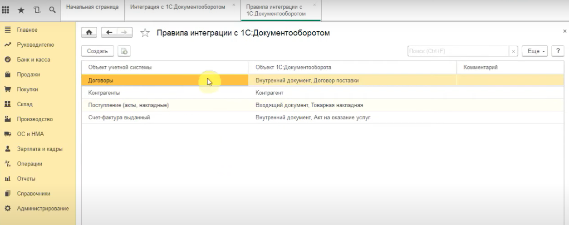Viewport: 569px width, 225px height.
Task: Close the Правила интеграции form
Action: tap(564, 31)
